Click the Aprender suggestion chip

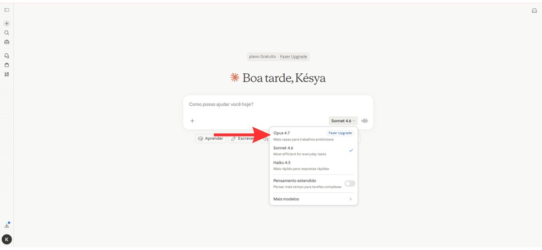[210, 139]
